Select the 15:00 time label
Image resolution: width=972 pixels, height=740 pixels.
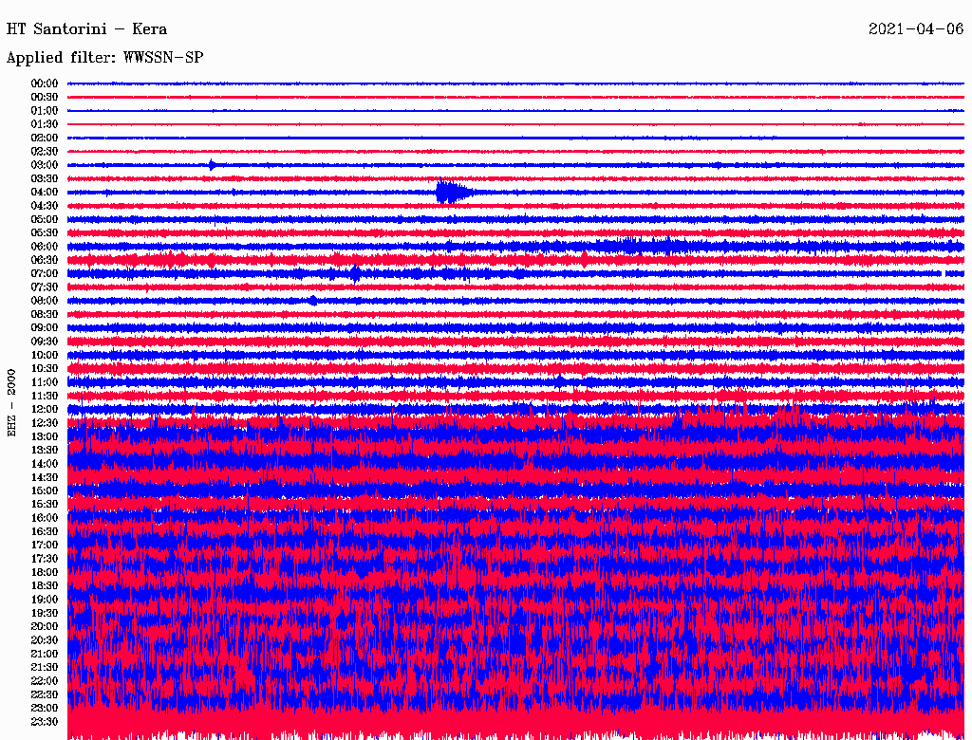click(45, 490)
